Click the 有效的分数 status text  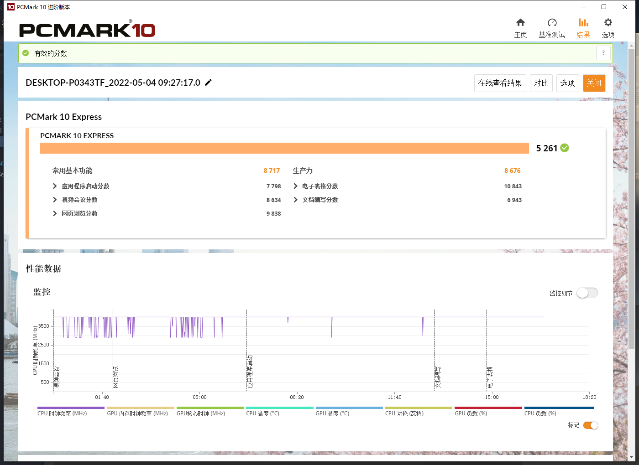(x=51, y=53)
